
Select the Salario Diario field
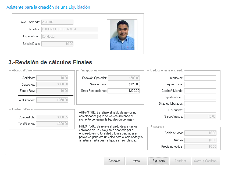pos(57,44)
